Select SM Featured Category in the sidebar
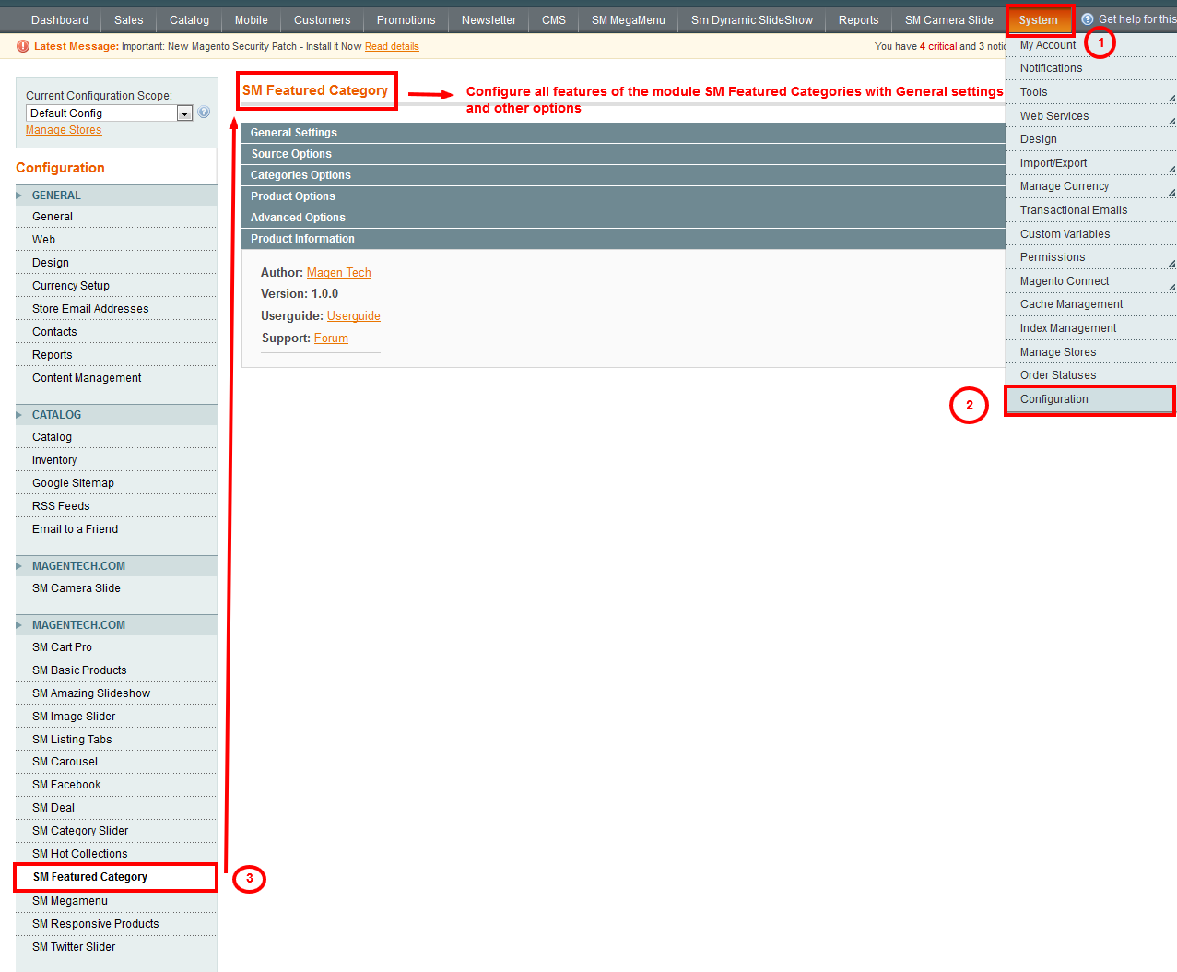This screenshot has width=1177, height=972. (x=90, y=877)
